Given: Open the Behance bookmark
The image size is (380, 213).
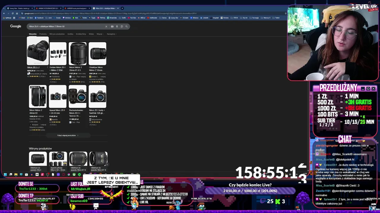Looking at the screenshot, I should click(x=194, y=18).
